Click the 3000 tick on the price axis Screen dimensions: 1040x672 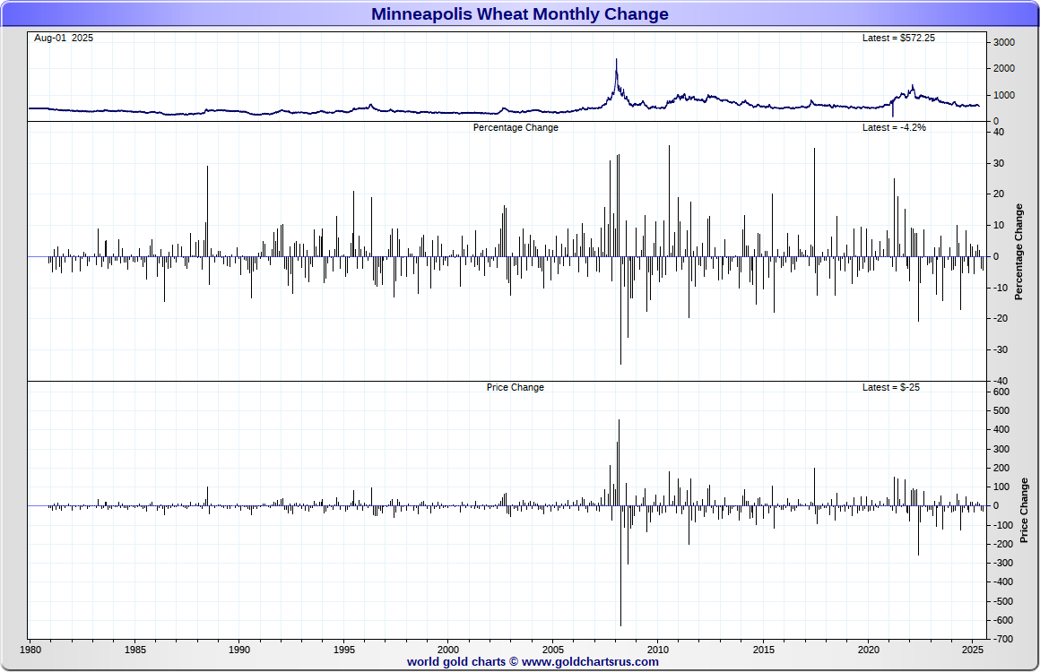pyautogui.click(x=1003, y=42)
